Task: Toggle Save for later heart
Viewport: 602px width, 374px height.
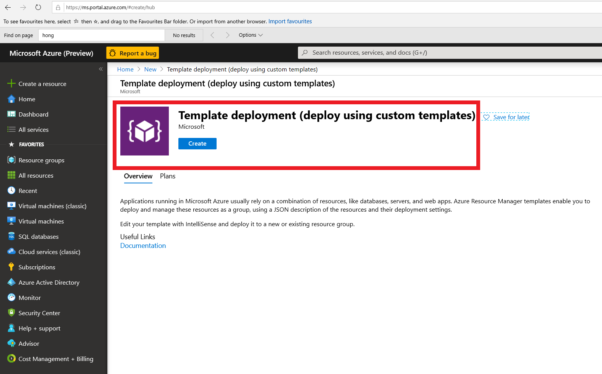Action: coord(486,117)
